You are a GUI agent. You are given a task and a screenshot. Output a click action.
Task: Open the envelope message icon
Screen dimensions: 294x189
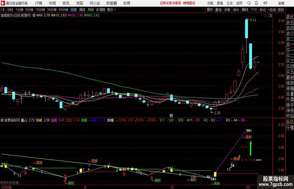(265, 3)
